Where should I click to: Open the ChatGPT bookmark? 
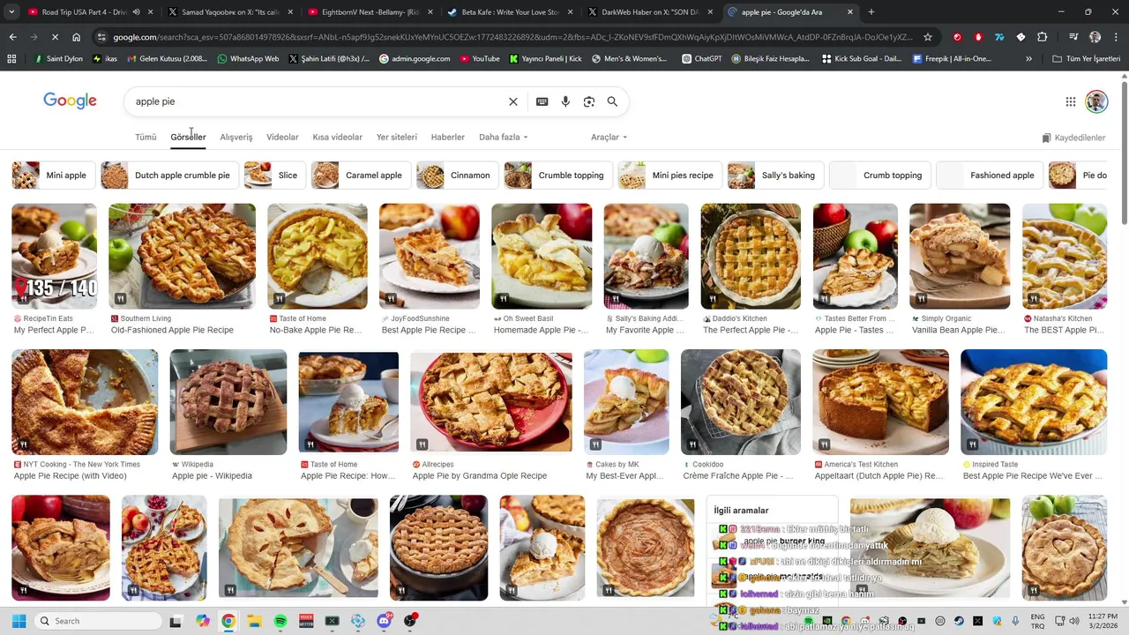click(x=702, y=59)
